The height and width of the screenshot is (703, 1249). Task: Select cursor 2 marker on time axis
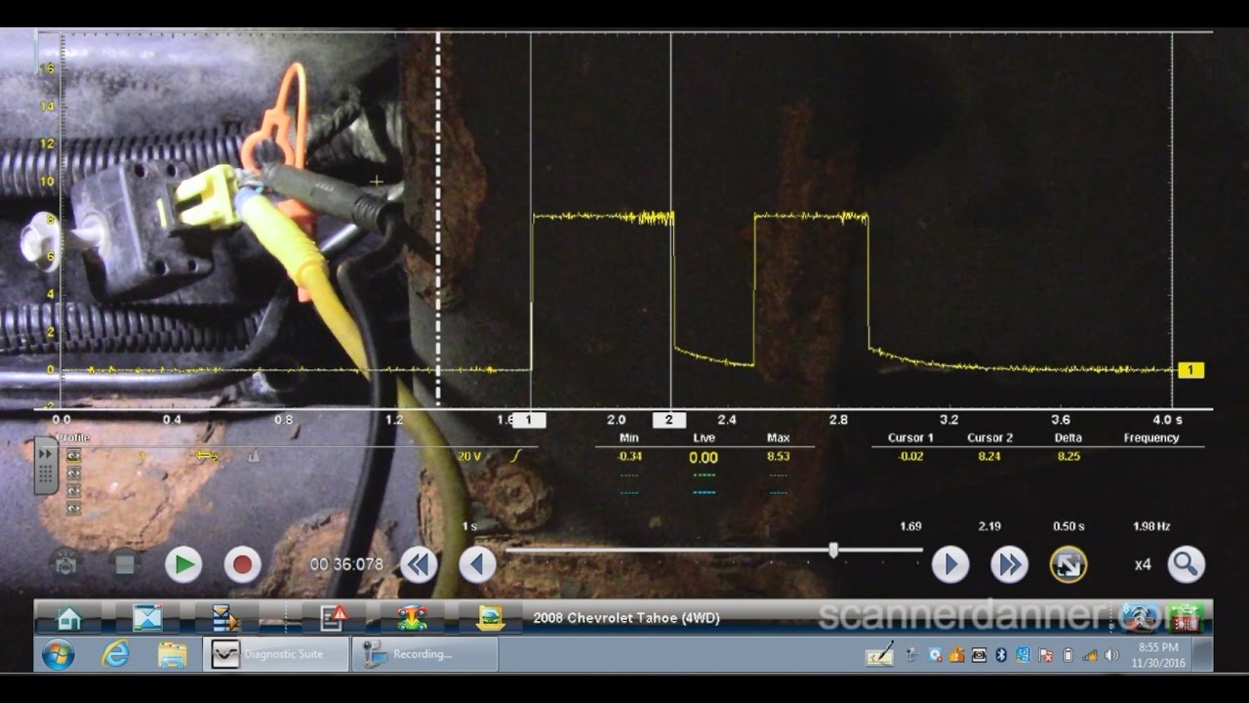[669, 420]
